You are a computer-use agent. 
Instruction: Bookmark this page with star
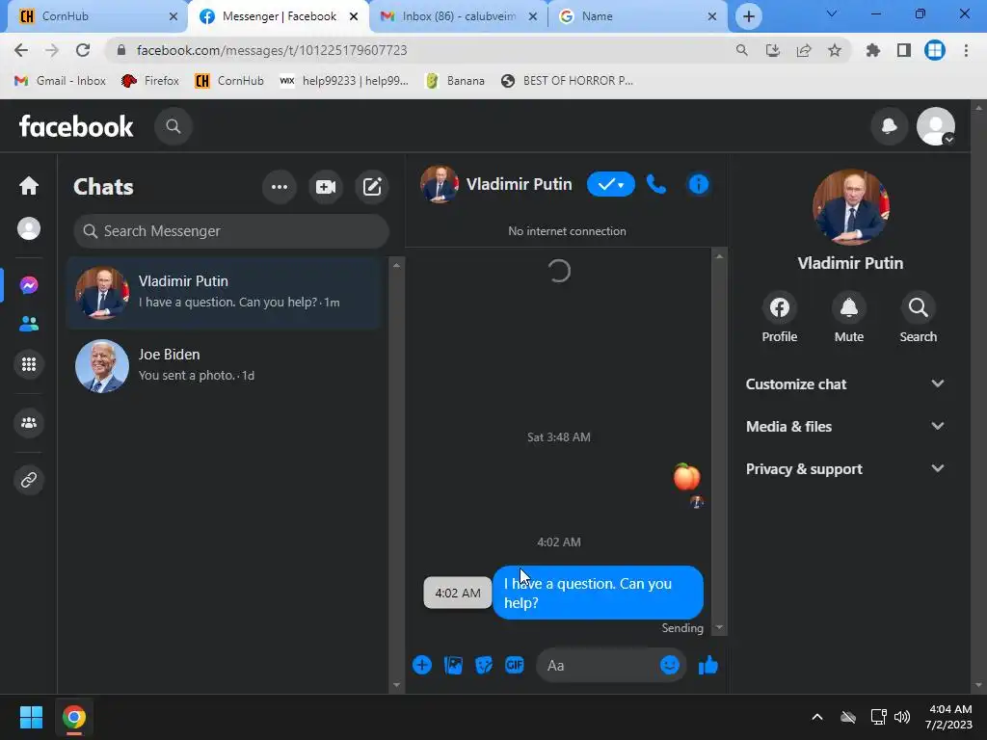click(835, 50)
